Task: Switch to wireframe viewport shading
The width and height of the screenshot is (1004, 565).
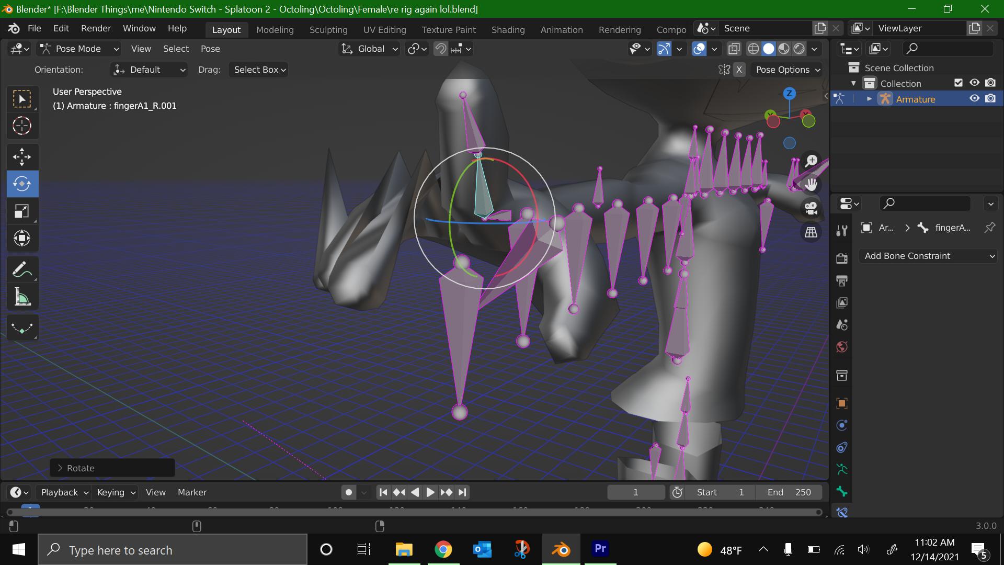Action: [x=753, y=49]
